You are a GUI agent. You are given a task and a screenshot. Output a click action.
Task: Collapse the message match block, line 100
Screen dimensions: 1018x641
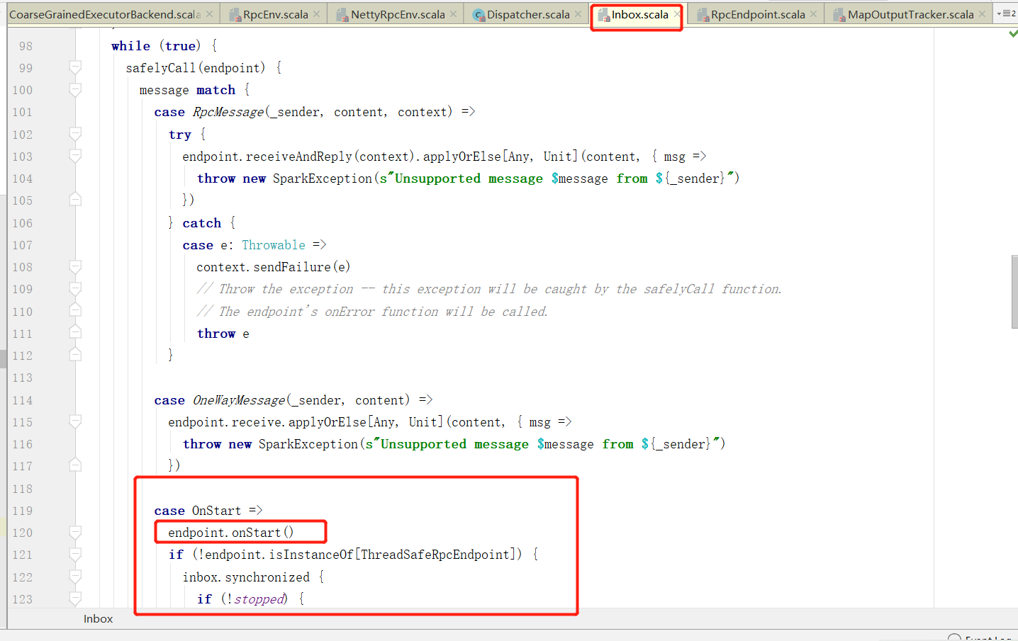(75, 90)
